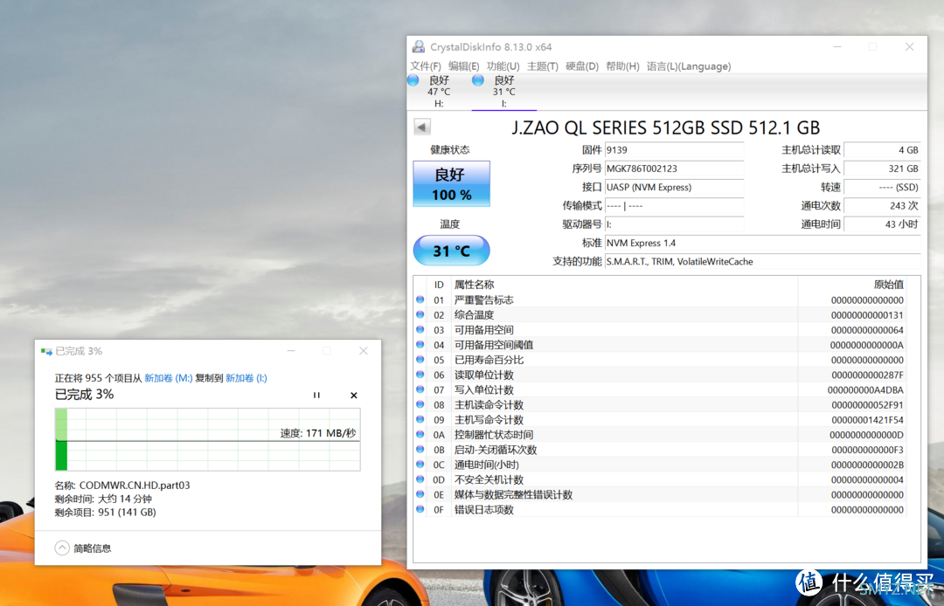Select the 写入单位计数 attribute row
Image resolution: width=944 pixels, height=606 pixels.
point(660,389)
